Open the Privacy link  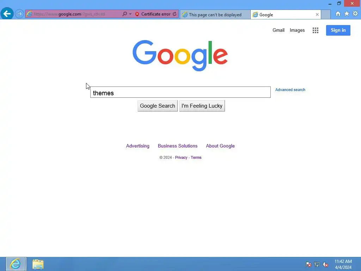[181, 157]
